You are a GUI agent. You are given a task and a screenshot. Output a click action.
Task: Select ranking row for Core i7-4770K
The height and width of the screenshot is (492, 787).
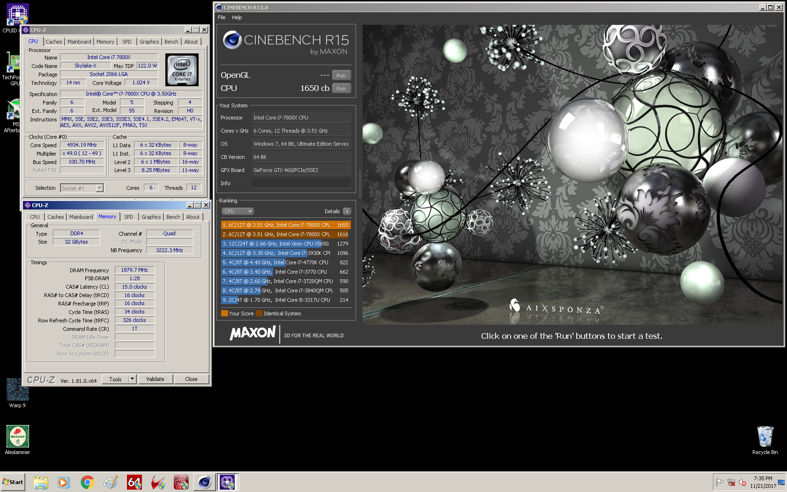pyautogui.click(x=286, y=262)
